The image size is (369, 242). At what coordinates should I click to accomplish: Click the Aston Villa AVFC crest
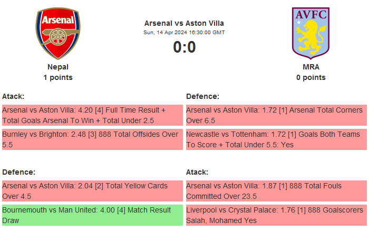click(x=310, y=32)
